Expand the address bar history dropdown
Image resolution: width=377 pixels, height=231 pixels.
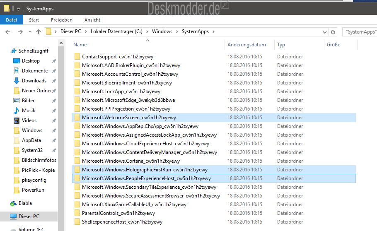324,32
